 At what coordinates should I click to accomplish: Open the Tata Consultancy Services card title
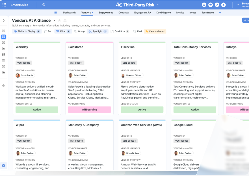pos(192,47)
